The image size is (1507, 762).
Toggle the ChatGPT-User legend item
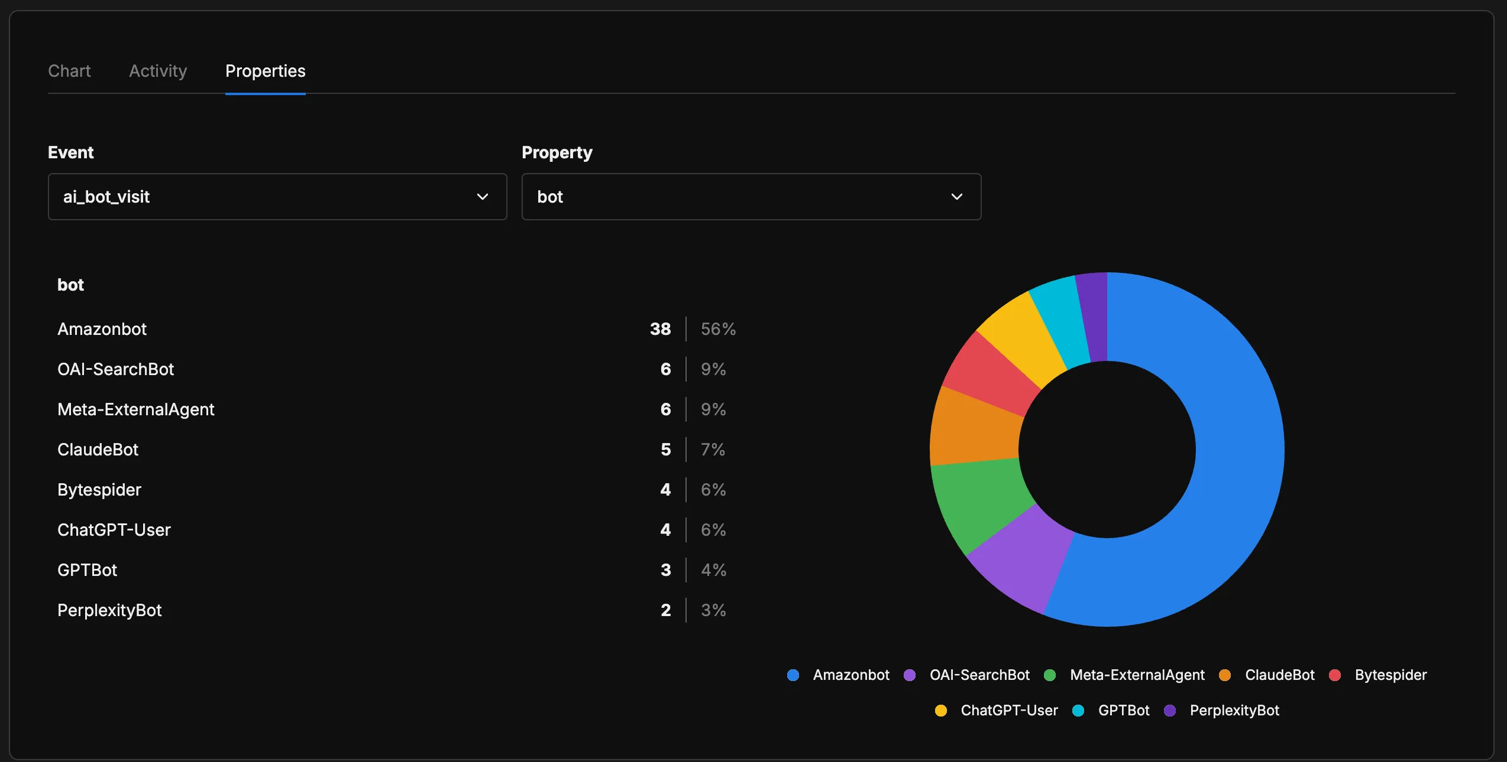1009,710
